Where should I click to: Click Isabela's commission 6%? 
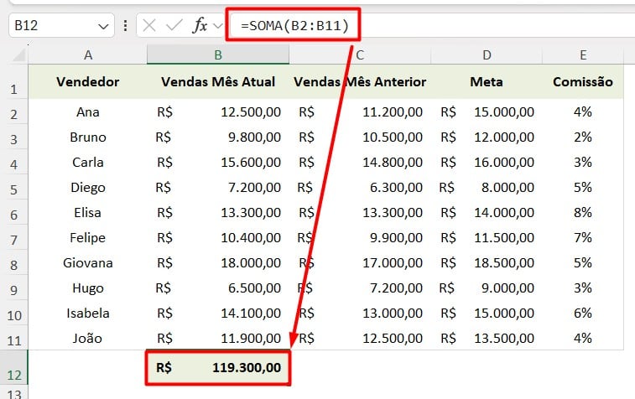tap(583, 313)
